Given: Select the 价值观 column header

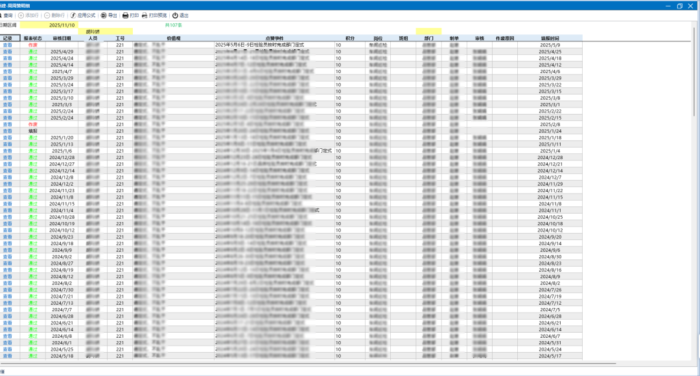Looking at the screenshot, I should (174, 38).
